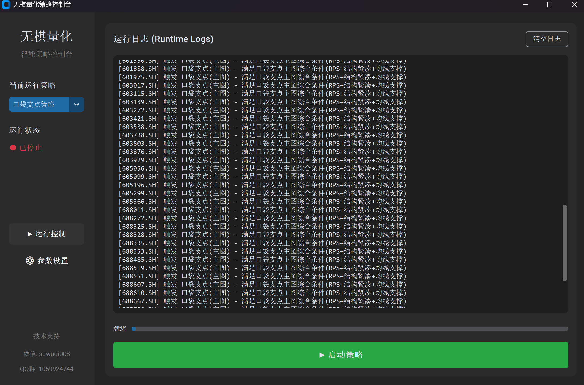Select the 603017.SH log entry
Image resolution: width=584 pixels, height=385 pixels.
[x=262, y=85]
